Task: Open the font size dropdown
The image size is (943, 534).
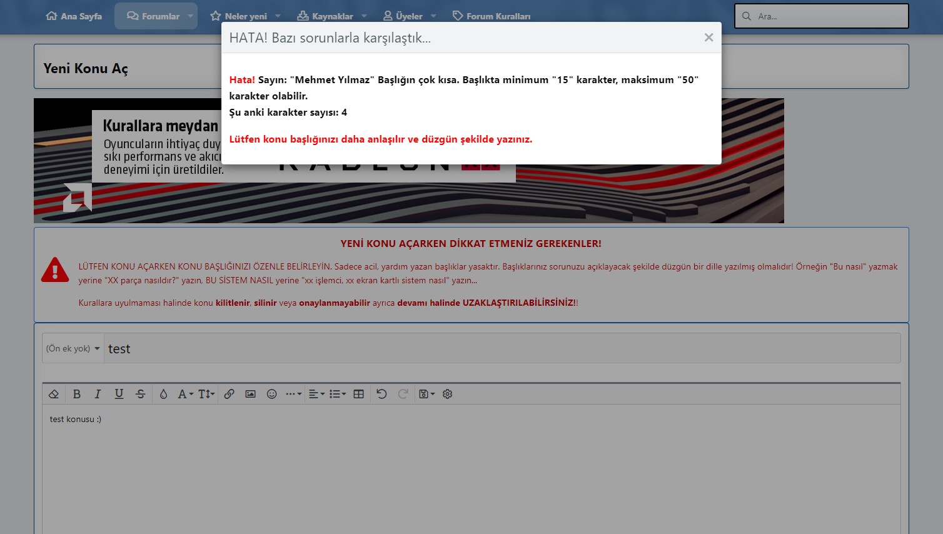Action: coord(206,394)
